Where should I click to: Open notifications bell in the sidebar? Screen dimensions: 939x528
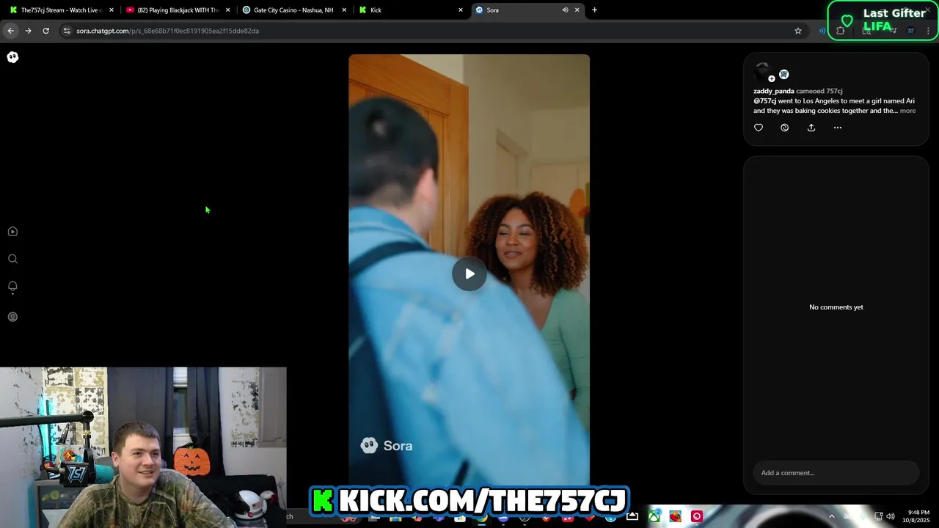coord(12,287)
